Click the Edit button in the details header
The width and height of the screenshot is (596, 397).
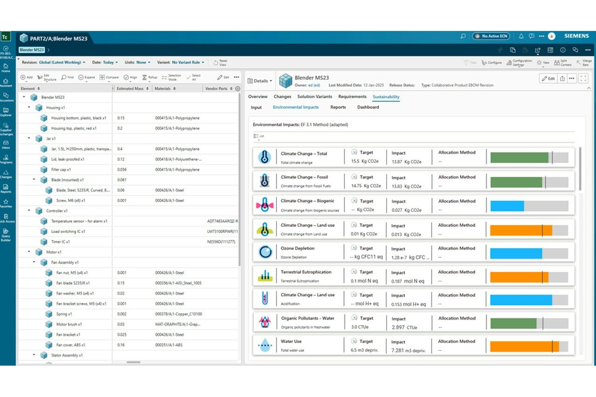tap(548, 79)
